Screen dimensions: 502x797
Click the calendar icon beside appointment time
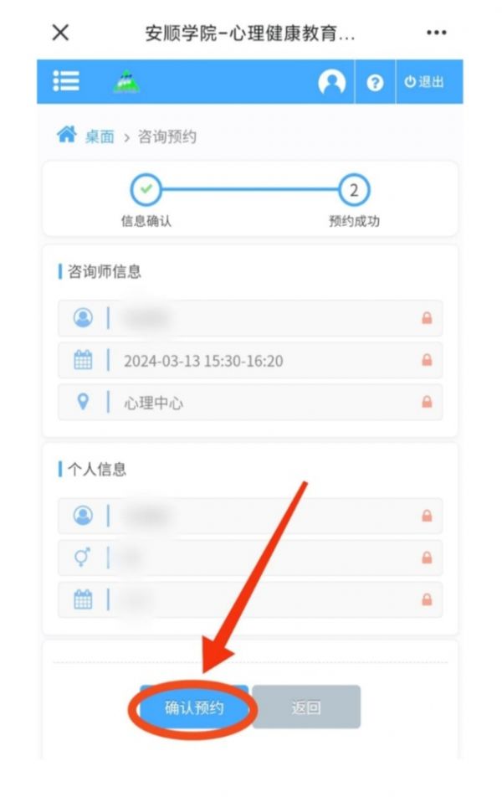coord(83,360)
